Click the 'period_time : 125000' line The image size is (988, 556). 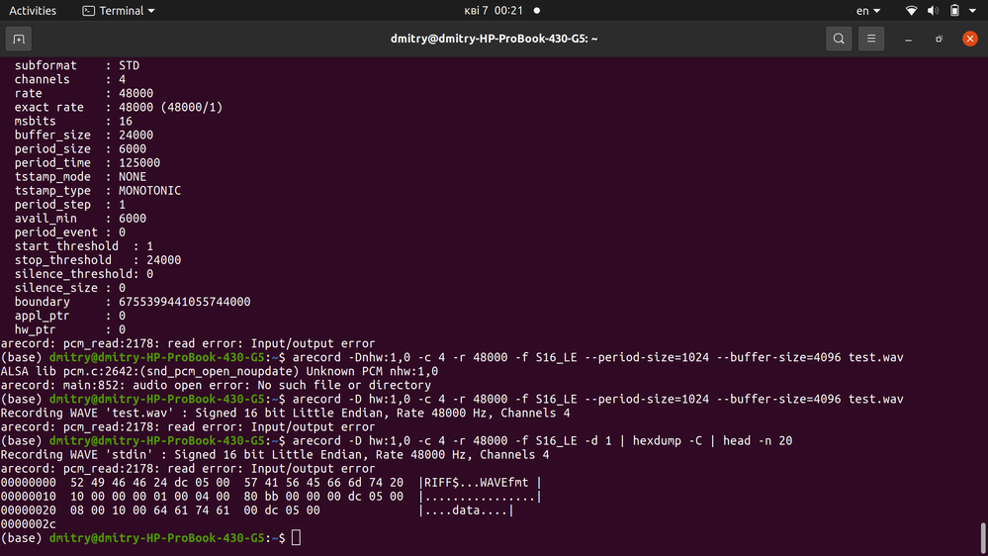pos(88,162)
